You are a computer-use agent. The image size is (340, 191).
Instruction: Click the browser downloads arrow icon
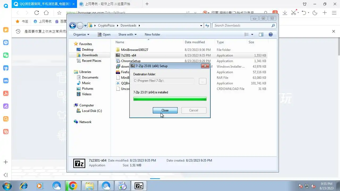pos(285,13)
